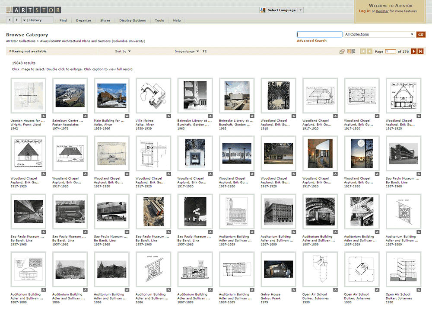Image resolution: width=432 pixels, height=309 pixels.
Task: Open the Display Options menu
Action: (x=133, y=20)
